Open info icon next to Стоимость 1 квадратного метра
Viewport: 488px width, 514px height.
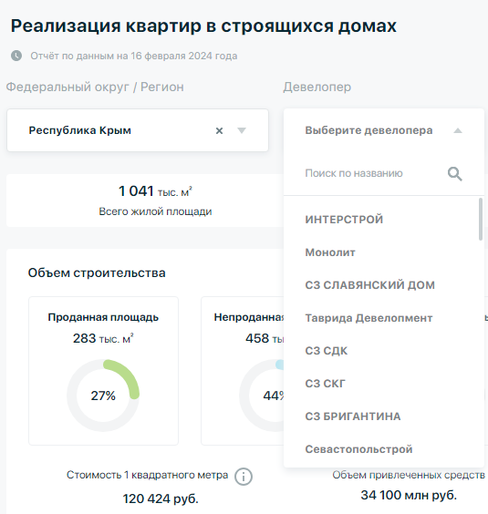pyautogui.click(x=244, y=477)
